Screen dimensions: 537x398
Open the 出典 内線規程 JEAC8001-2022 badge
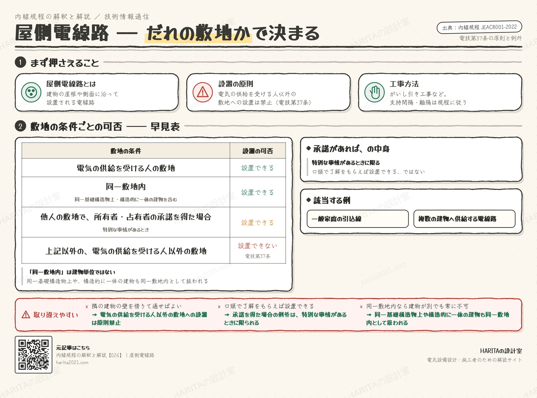click(x=479, y=27)
